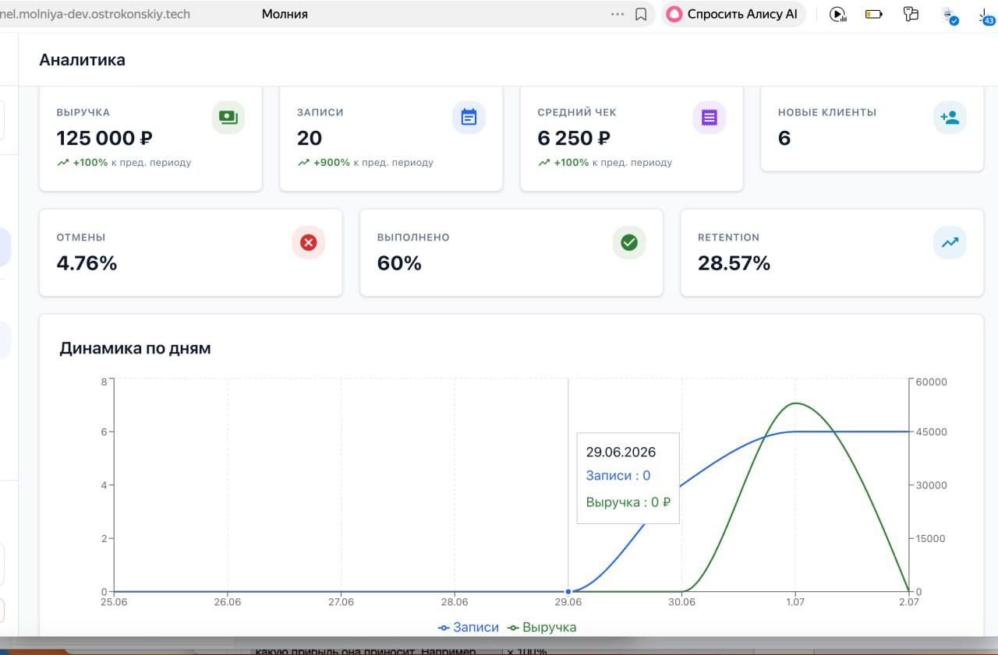Click the Аналитика page heading

pos(82,60)
